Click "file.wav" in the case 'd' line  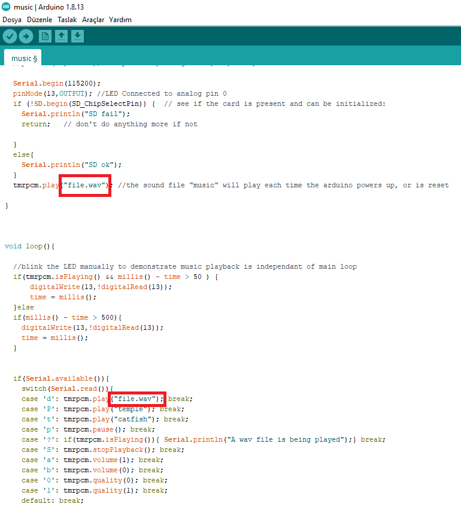(x=138, y=399)
